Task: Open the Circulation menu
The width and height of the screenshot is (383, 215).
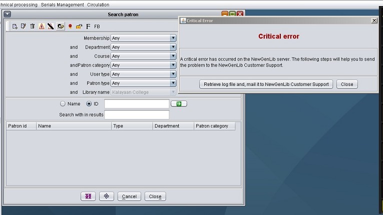Action: point(98,4)
